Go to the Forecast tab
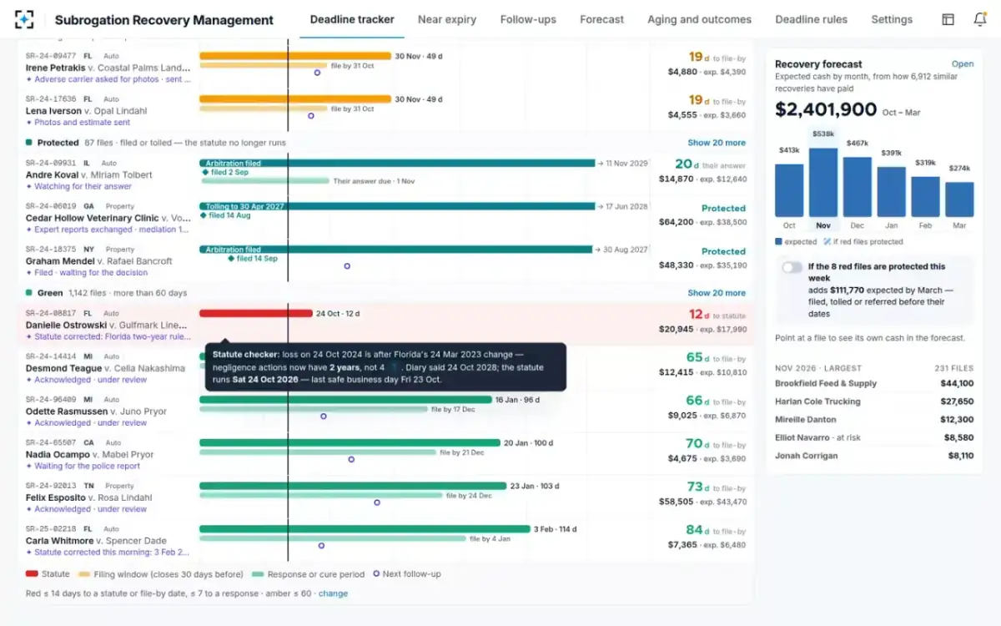1001x626 pixels. [x=601, y=19]
